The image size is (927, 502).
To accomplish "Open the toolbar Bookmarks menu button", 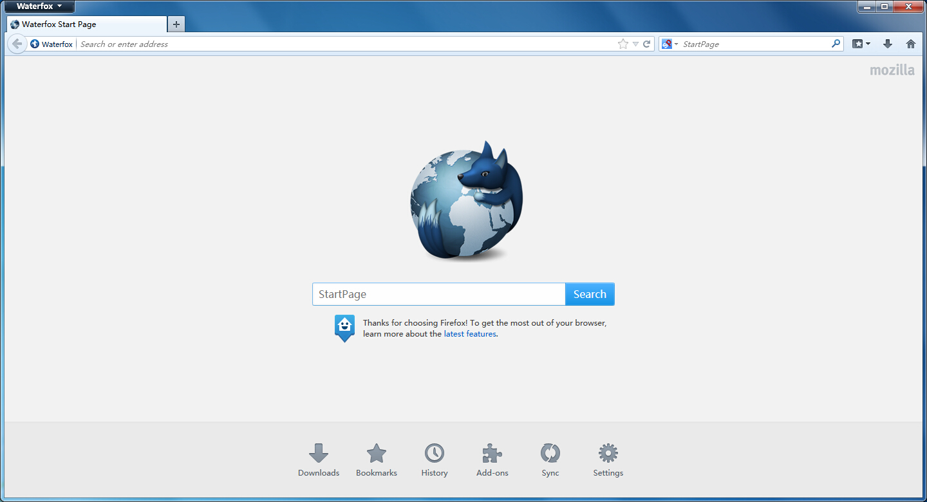I will point(861,44).
